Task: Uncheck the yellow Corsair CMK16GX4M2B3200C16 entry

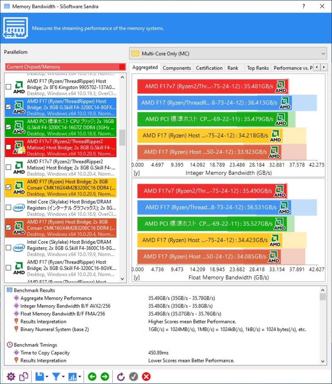Action: coord(8,187)
